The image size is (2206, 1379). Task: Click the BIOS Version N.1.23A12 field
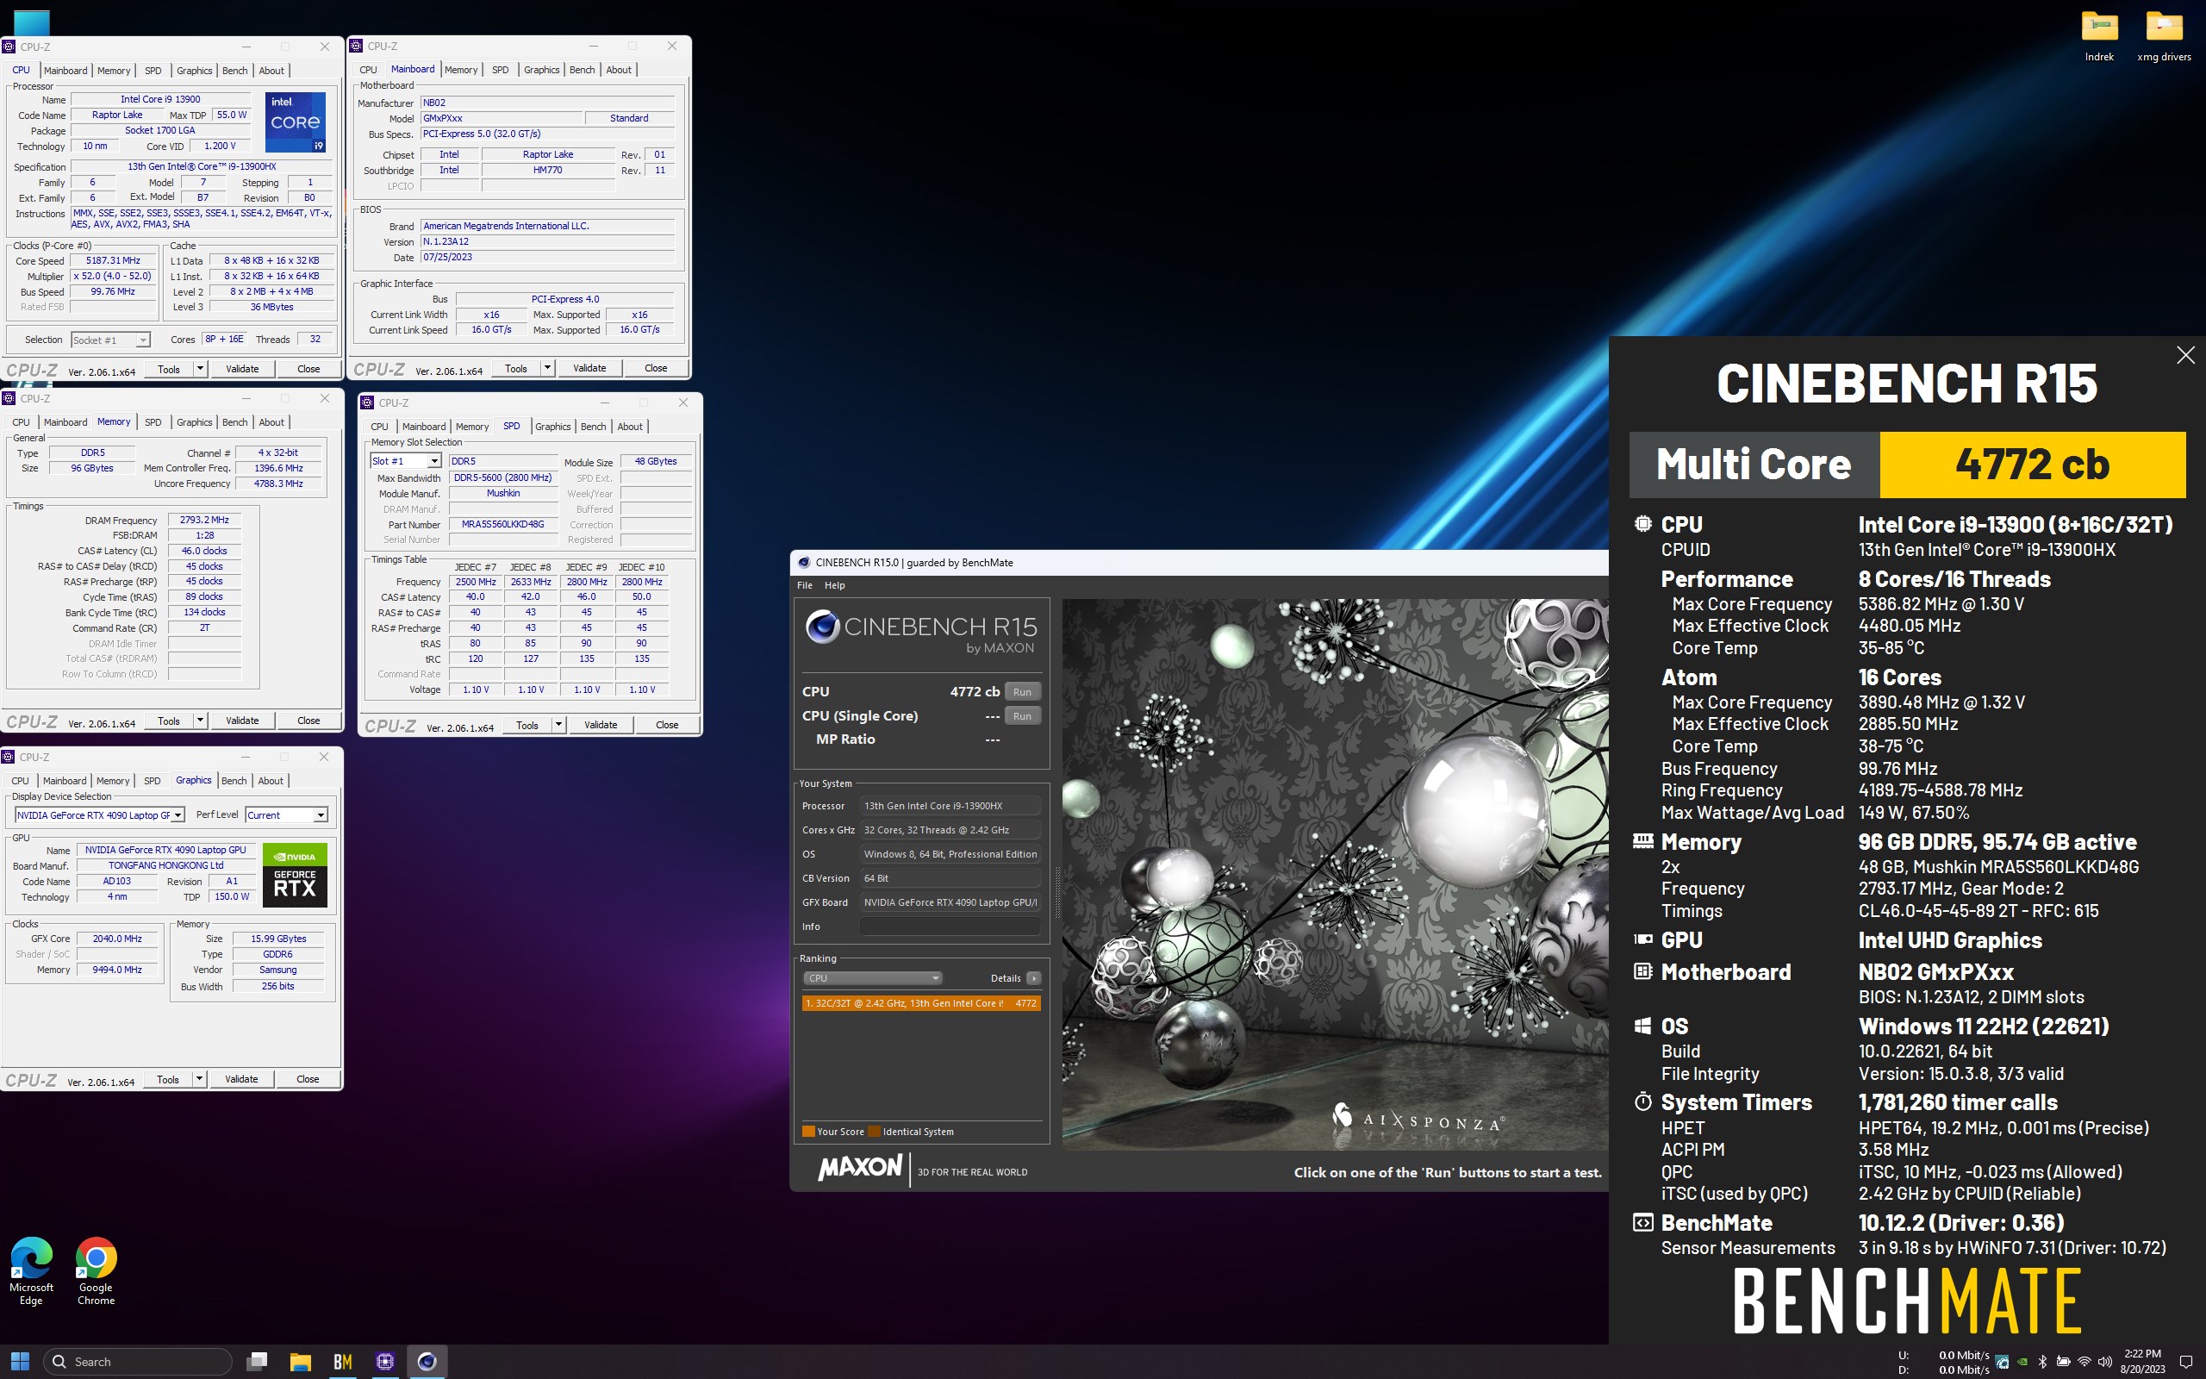pos(547,241)
